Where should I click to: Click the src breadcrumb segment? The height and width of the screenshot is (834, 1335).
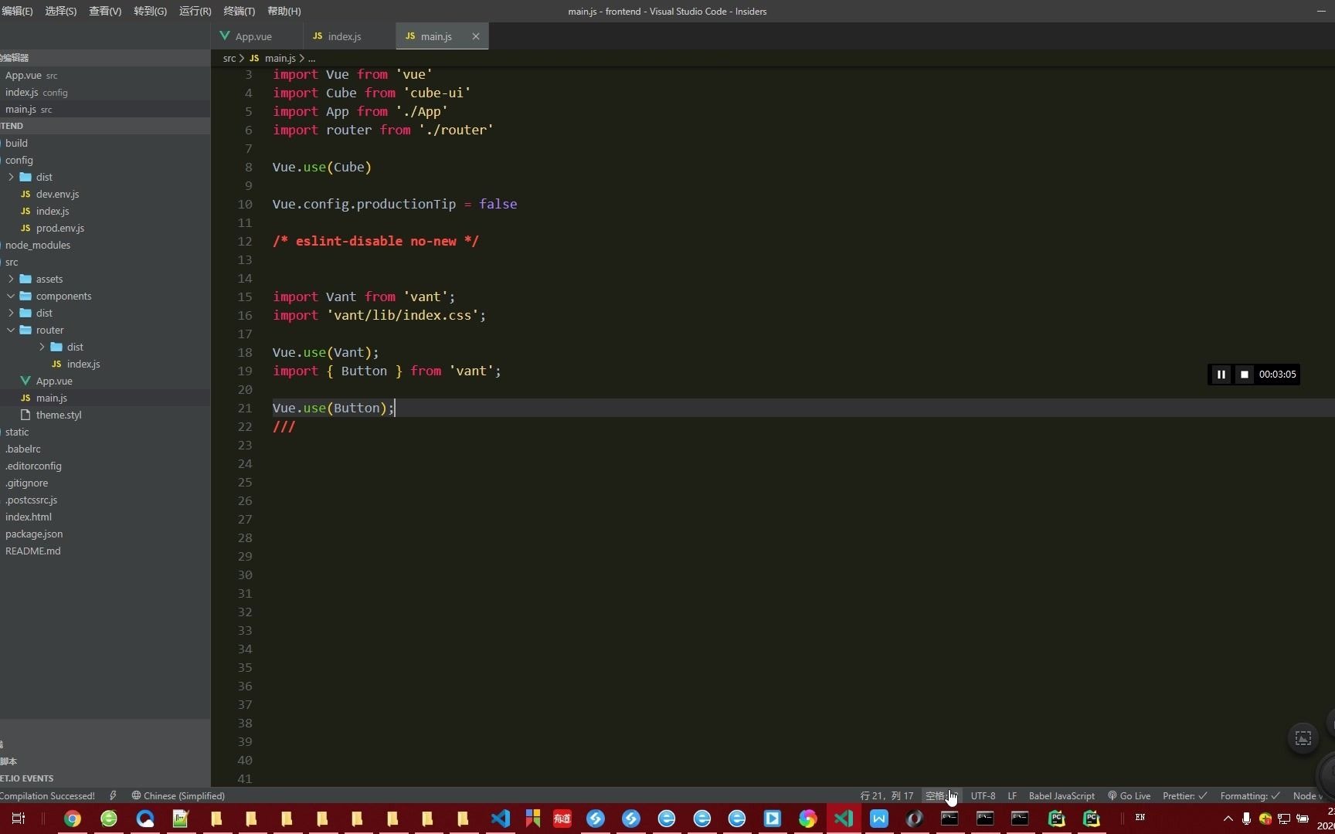(229, 58)
